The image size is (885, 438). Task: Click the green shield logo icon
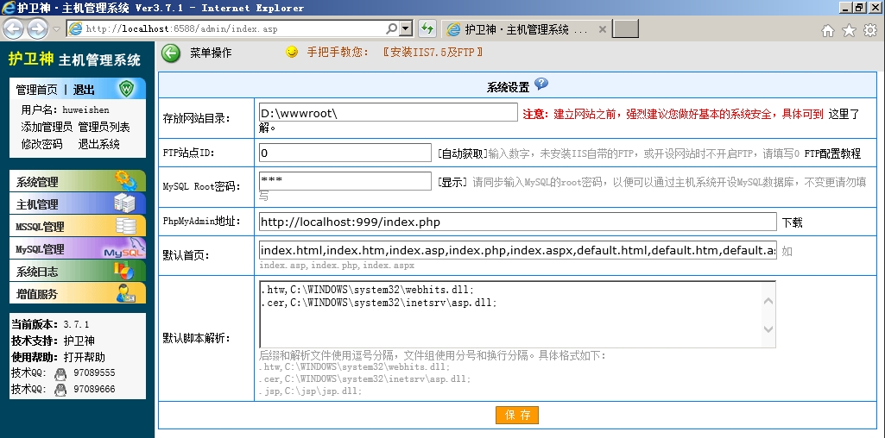[x=128, y=89]
